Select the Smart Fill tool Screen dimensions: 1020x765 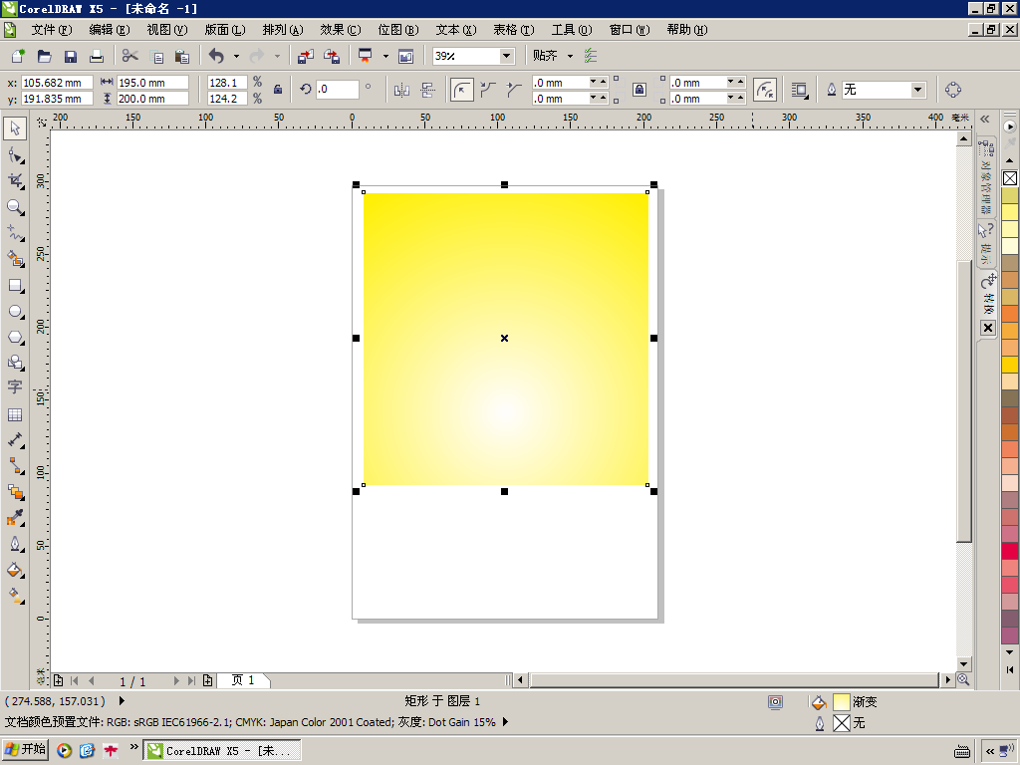[x=15, y=259]
